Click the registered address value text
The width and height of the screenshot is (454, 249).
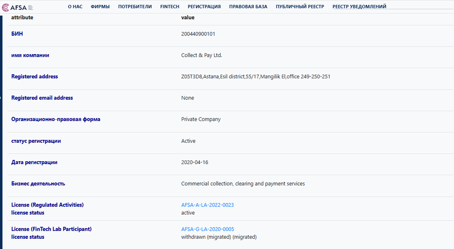[255, 77]
